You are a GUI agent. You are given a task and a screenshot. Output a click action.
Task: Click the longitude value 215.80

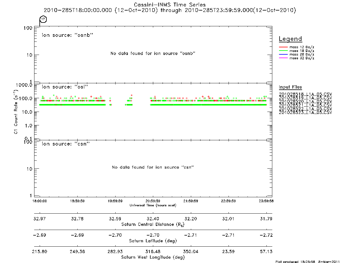coord(40,252)
